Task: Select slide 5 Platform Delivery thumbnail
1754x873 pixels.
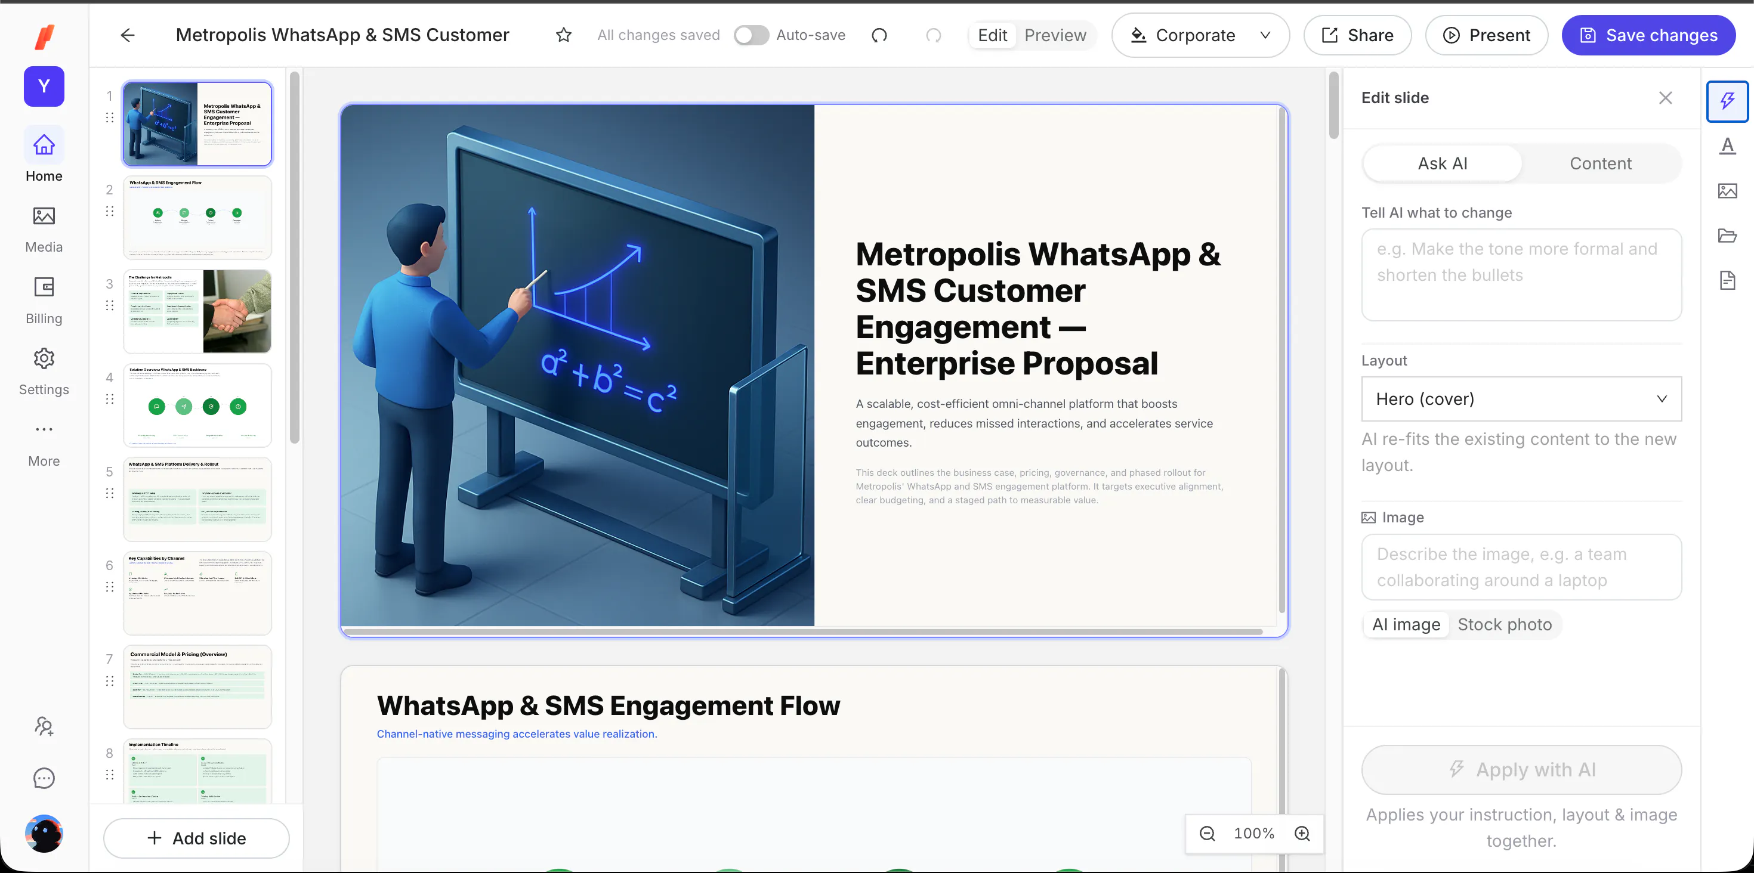Action: click(197, 499)
